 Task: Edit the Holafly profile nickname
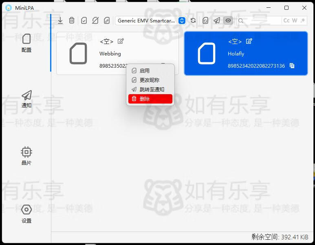pos(249,41)
